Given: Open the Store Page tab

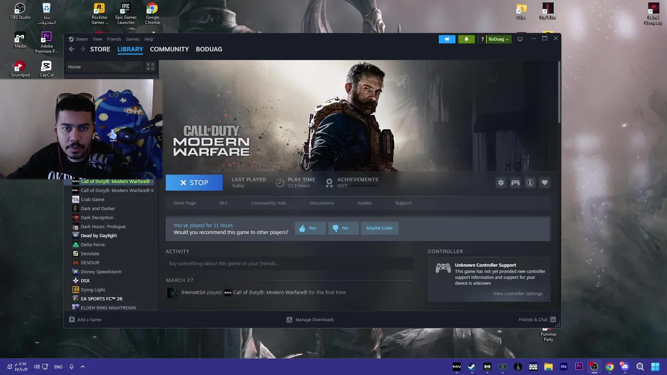Looking at the screenshot, I should (x=184, y=203).
